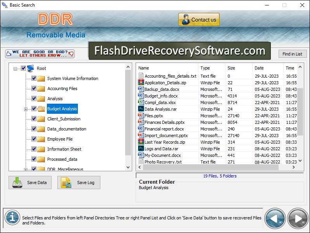Uncheck System Volume Information checkbox
The width and height of the screenshot is (310, 233).
(x=34, y=78)
